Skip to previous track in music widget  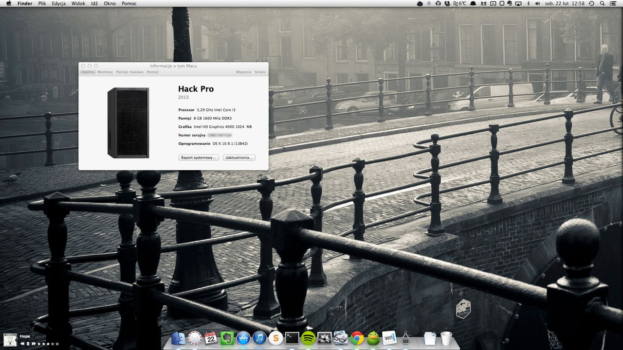click(x=22, y=344)
